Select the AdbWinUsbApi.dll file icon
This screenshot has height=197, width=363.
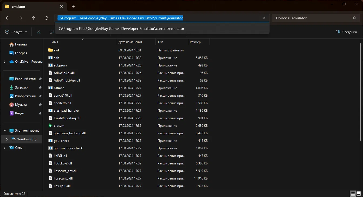point(50,80)
